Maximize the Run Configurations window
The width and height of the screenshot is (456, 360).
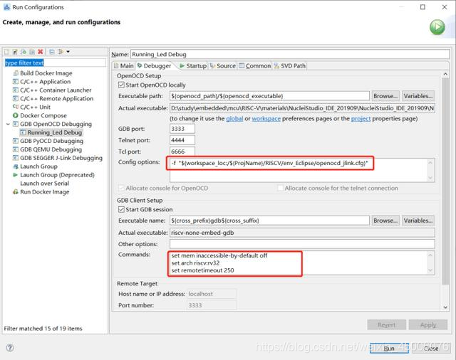click(x=423, y=7)
